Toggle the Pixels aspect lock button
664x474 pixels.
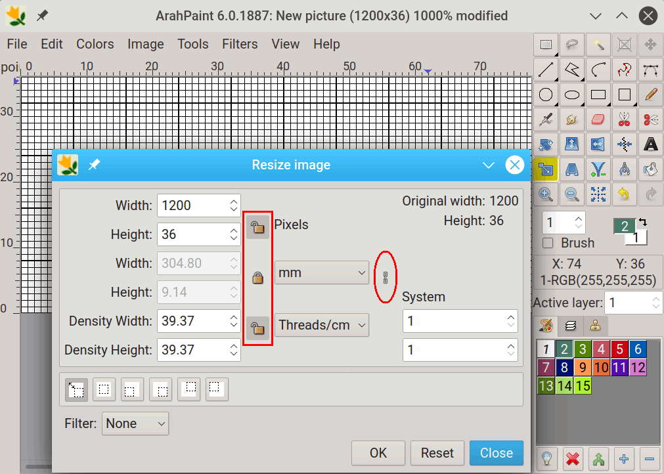point(258,227)
